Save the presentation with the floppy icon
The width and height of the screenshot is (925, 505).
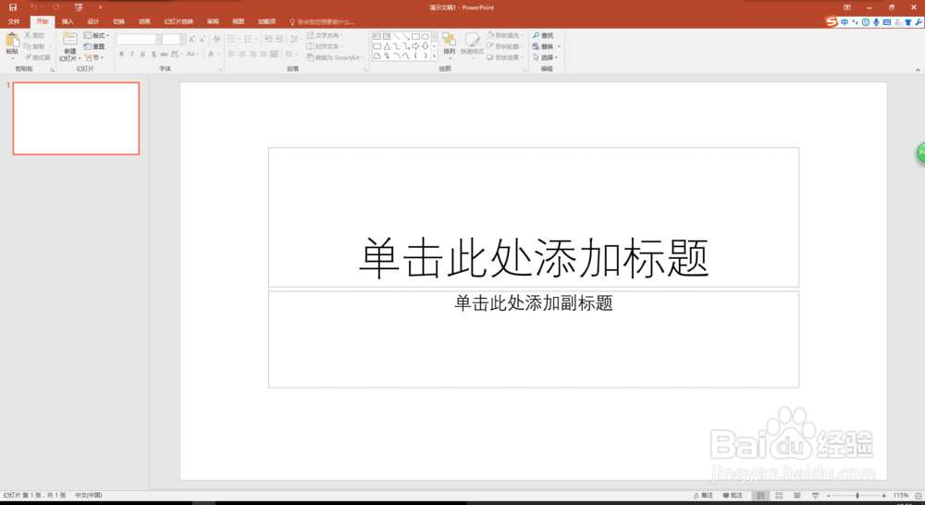[x=13, y=7]
